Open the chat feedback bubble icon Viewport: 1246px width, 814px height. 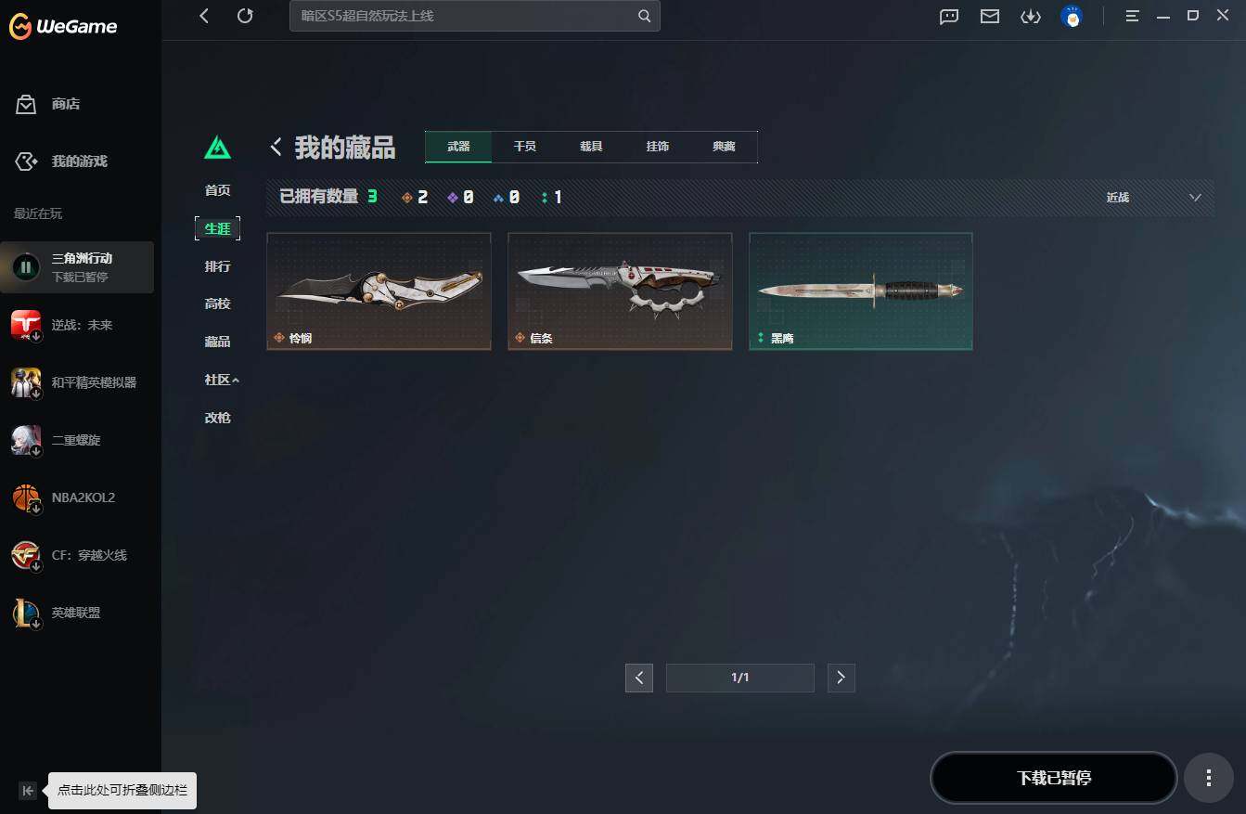949,16
